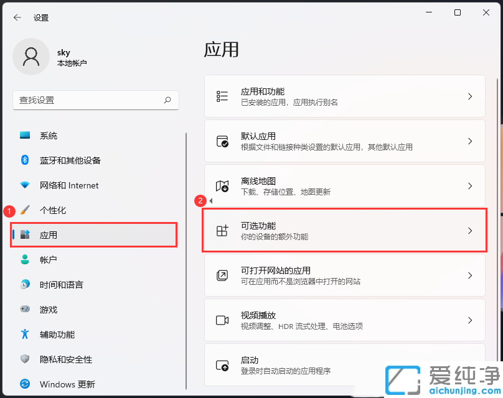Screen dimensions: 503x398
Task: Click the Windows 更新 sync icon
Action: click(24, 384)
